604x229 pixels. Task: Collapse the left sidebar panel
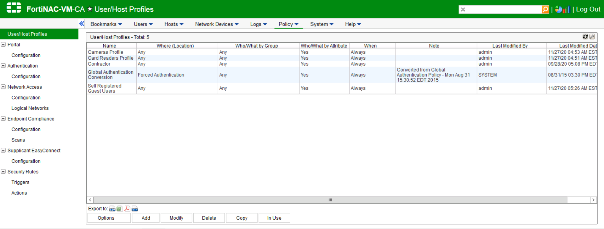point(82,24)
